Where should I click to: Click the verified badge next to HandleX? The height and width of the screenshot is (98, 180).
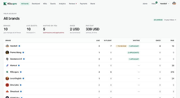pos(19,46)
